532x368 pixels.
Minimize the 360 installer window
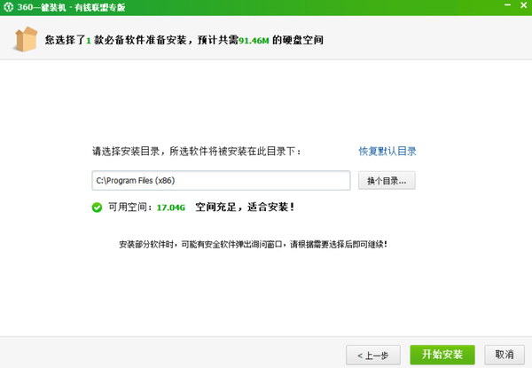pos(507,5)
